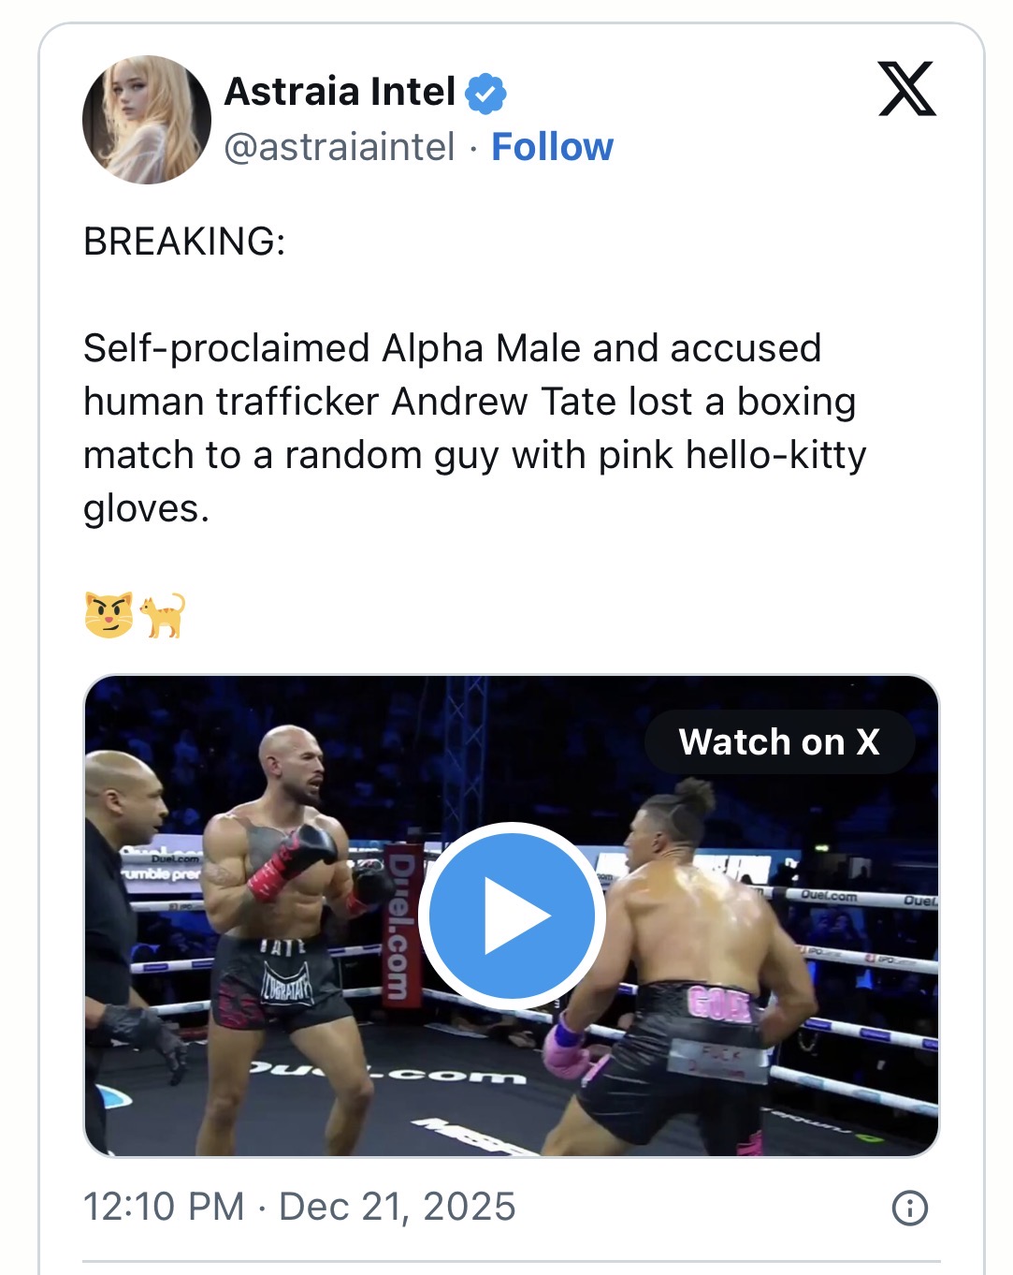Click the blue verified badge

(485, 94)
